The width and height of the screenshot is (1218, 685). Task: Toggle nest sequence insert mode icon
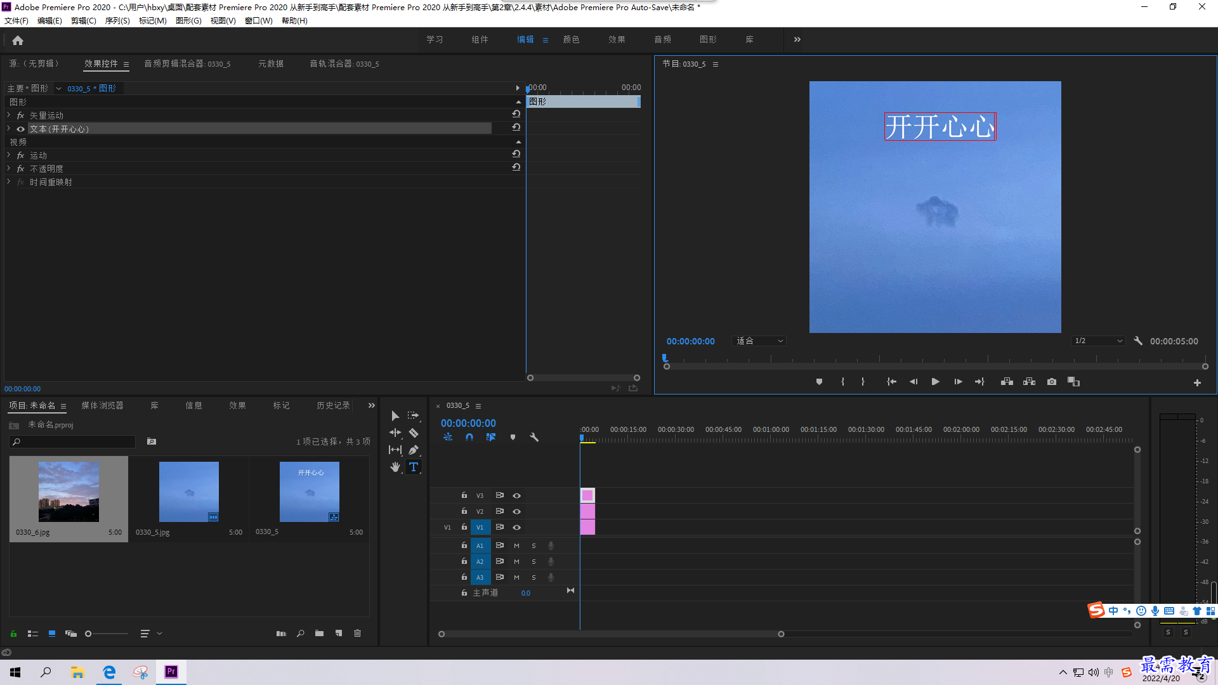click(x=448, y=437)
